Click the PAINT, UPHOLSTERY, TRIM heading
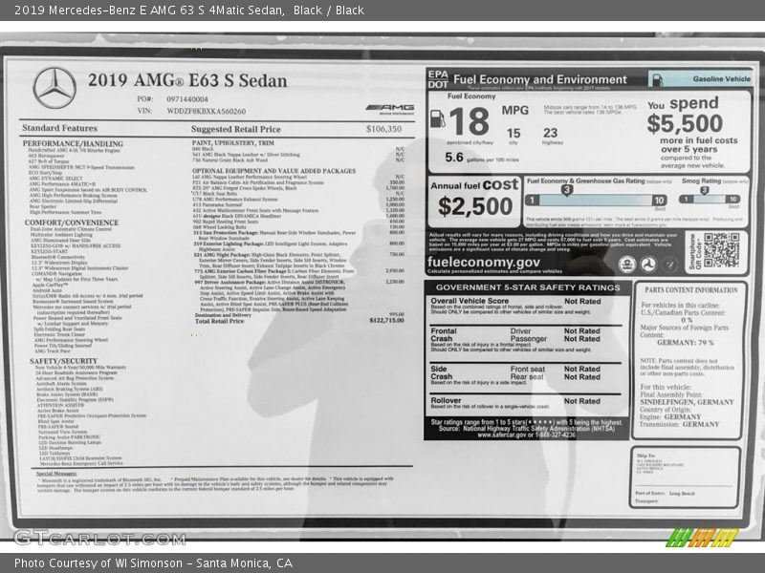 pyautogui.click(x=232, y=142)
